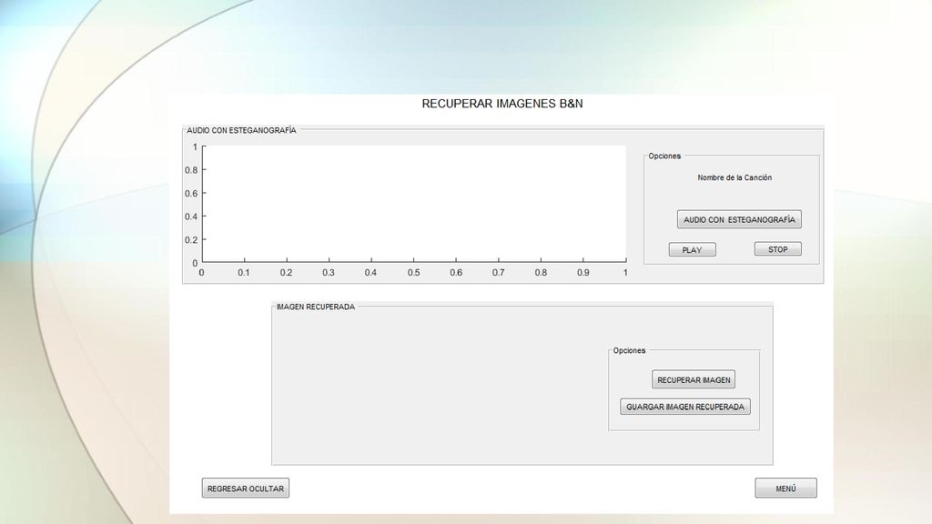Click the x-axis tick label 0.1
The height and width of the screenshot is (524, 932).
(x=244, y=273)
